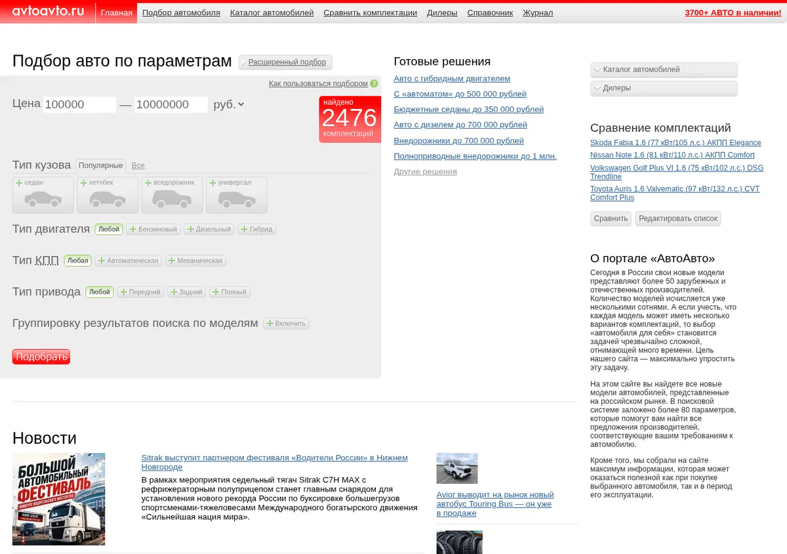Open the Авто с гибридным двигателем link
Screen dimensions: 787x554
coord(452,79)
